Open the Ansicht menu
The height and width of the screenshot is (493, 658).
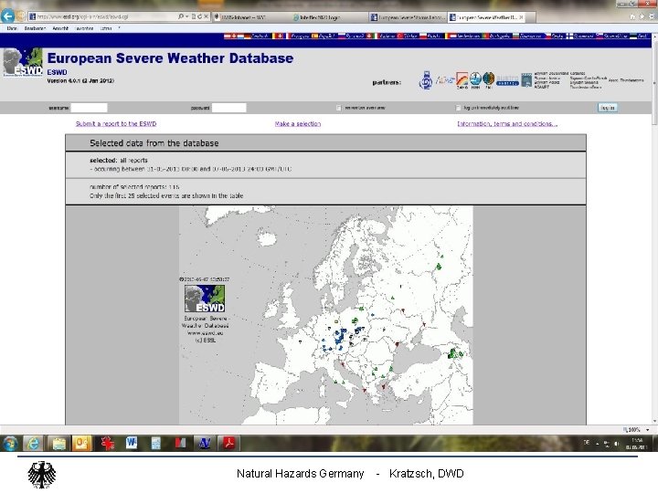pos(60,28)
